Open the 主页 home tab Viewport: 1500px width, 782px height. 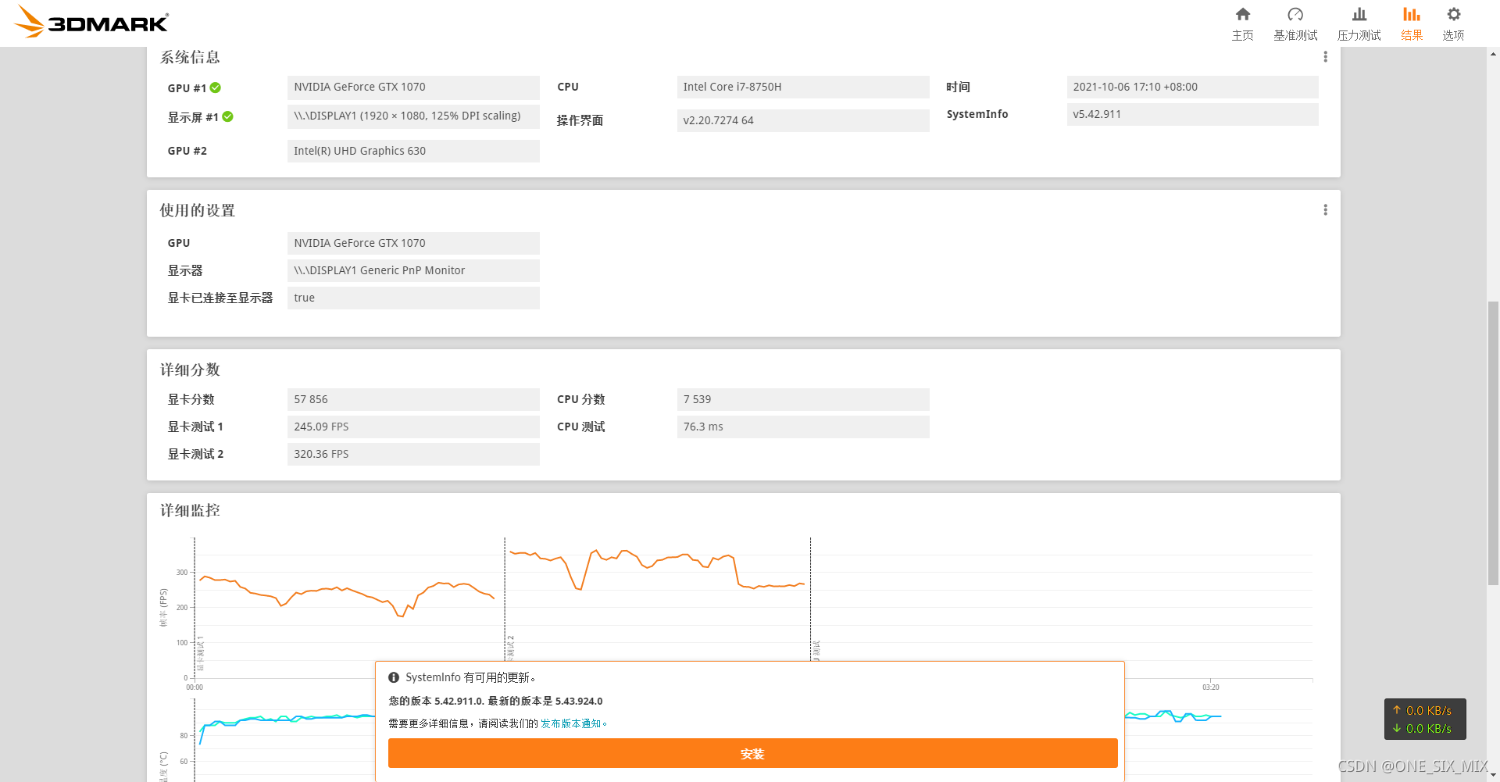tap(1242, 23)
